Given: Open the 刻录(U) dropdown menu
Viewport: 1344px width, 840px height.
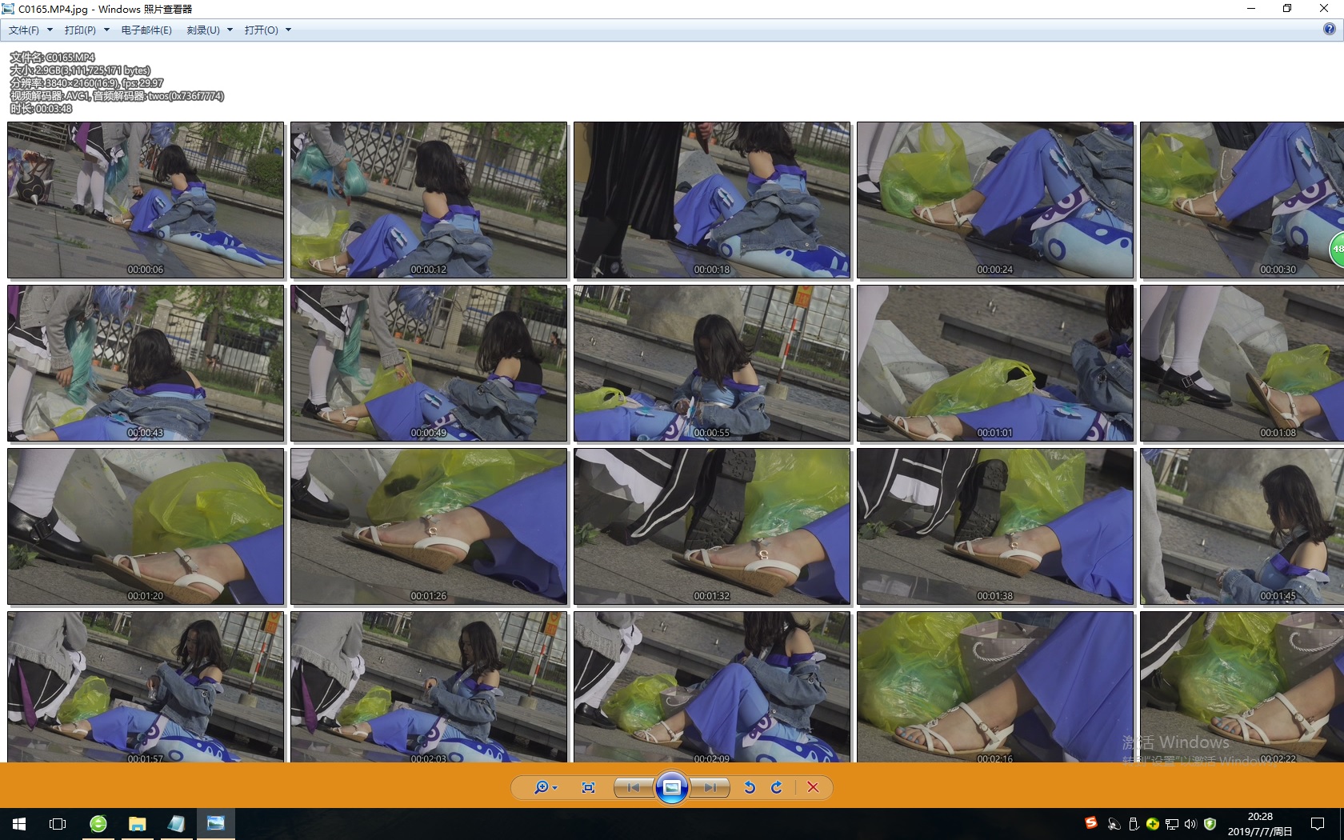Looking at the screenshot, I should 209,30.
